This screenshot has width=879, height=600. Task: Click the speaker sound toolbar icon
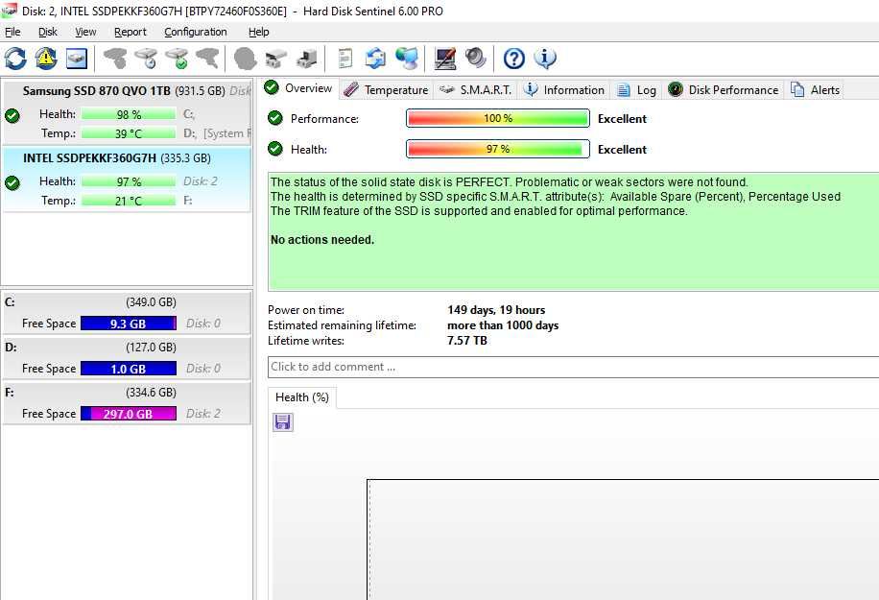475,59
